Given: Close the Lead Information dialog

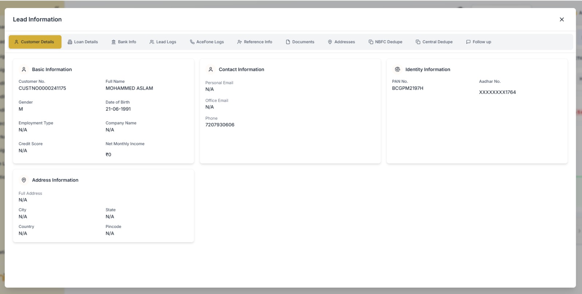Looking at the screenshot, I should click(x=562, y=20).
